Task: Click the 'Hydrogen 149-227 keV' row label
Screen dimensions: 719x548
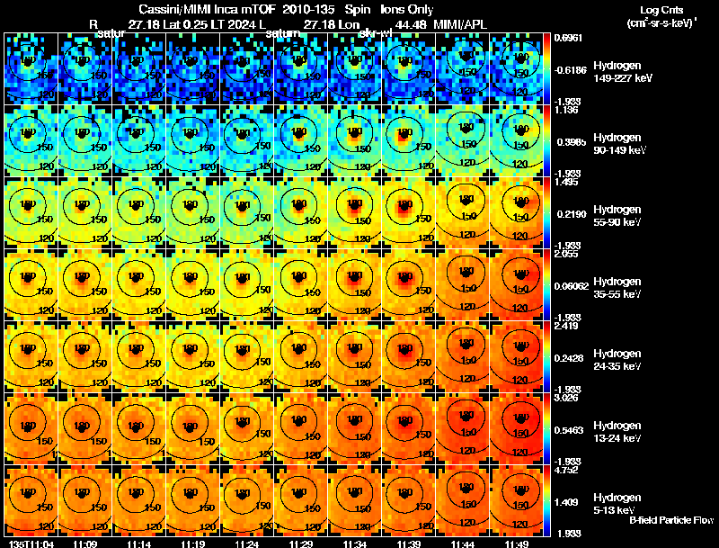Action: [x=623, y=72]
